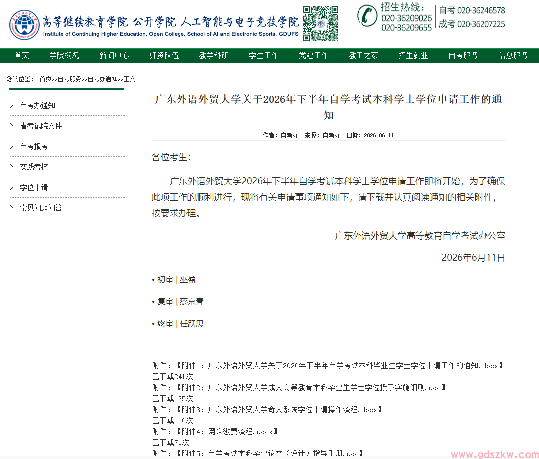Click hotline number 020-36209655
Screen dimensions: 539x459
tap(407, 28)
